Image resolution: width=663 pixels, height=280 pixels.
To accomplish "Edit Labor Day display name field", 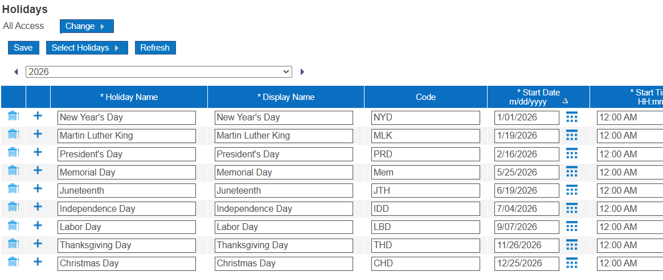I will pyautogui.click(x=284, y=227).
